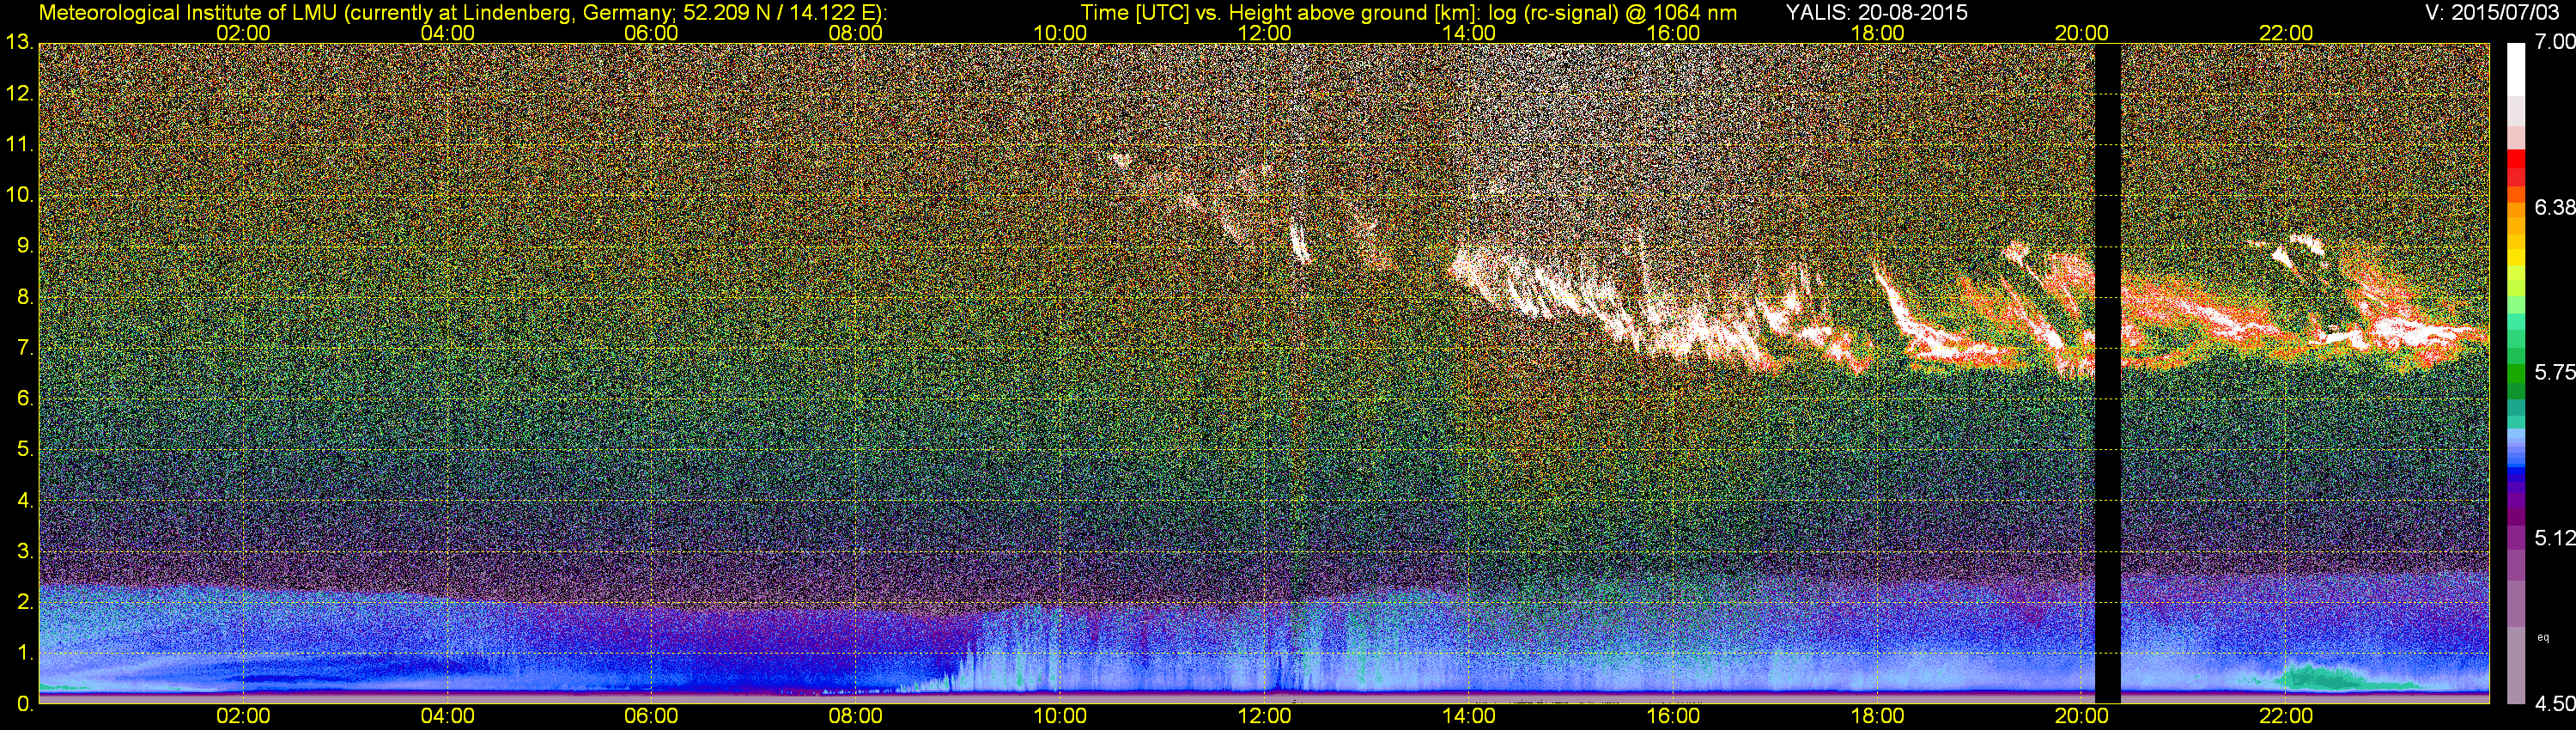Click the 3 km height axis label

(x=24, y=551)
